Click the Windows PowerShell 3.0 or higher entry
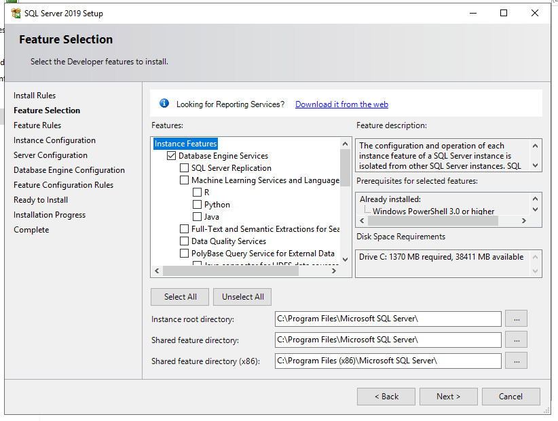Viewport: 558px width, 421px height. pos(433,212)
